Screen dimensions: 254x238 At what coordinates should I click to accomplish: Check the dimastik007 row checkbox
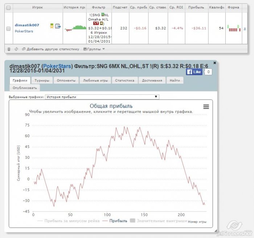coord(8,29)
